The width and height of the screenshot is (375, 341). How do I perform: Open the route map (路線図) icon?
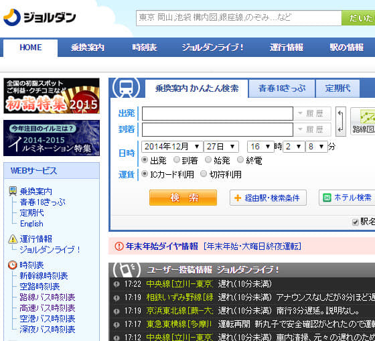coord(363,121)
